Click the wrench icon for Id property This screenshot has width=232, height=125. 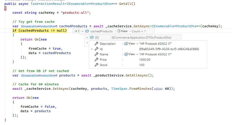tap(97, 49)
